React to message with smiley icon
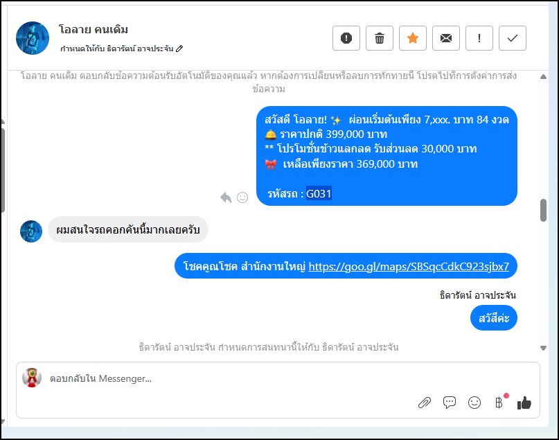This screenshot has height=440, width=559. 242,197
